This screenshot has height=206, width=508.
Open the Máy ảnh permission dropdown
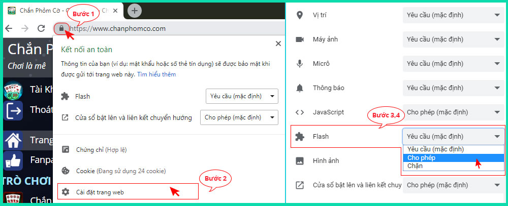pyautogui.click(x=454, y=39)
